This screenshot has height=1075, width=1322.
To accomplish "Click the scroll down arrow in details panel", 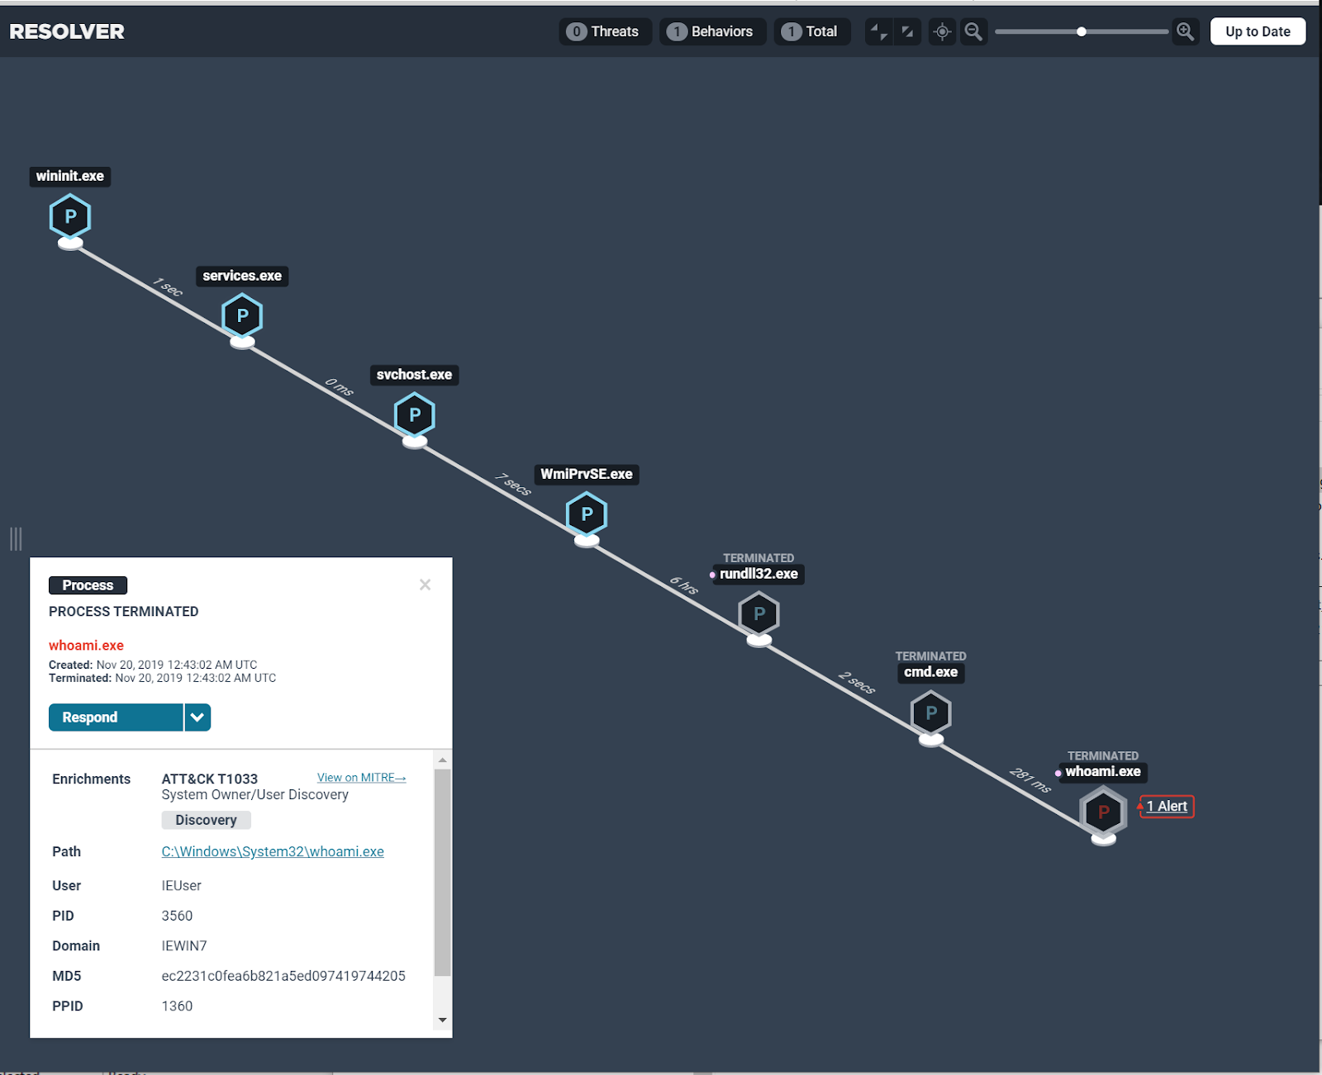I will pos(442,1020).
